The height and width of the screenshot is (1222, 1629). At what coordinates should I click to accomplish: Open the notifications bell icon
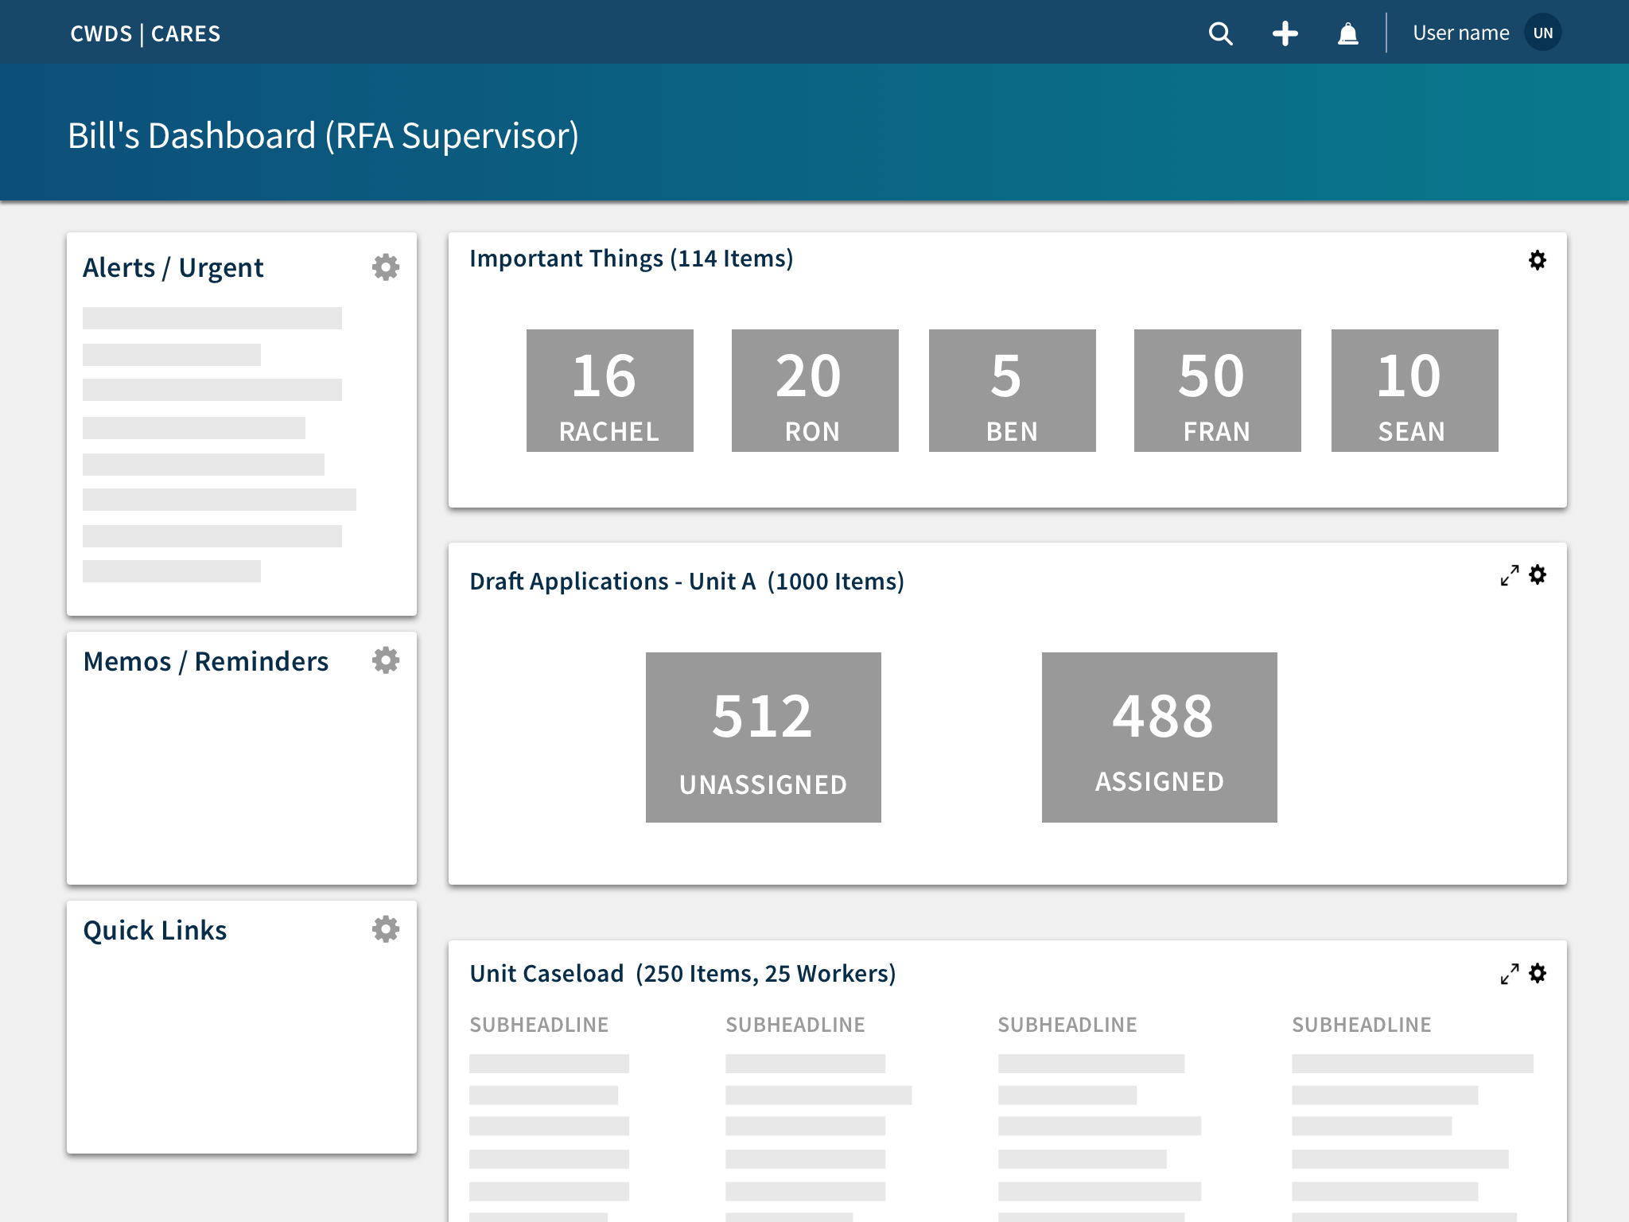(1347, 33)
